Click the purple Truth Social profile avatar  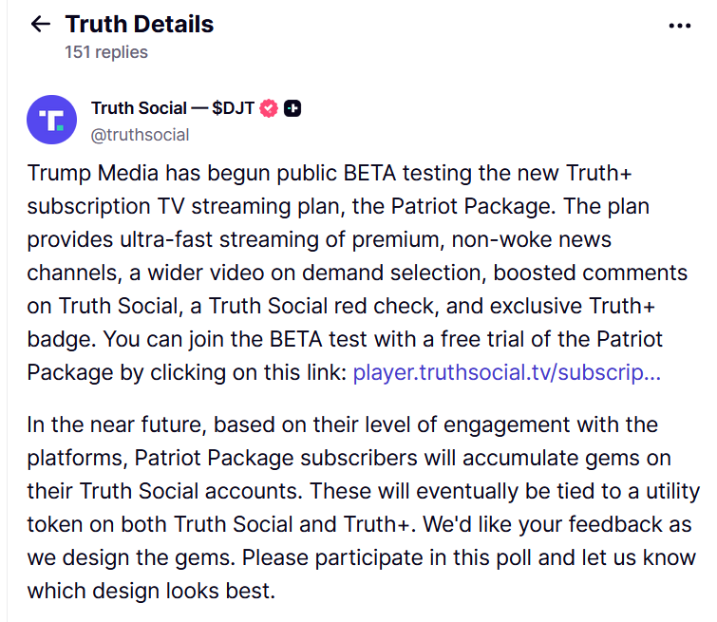51,120
